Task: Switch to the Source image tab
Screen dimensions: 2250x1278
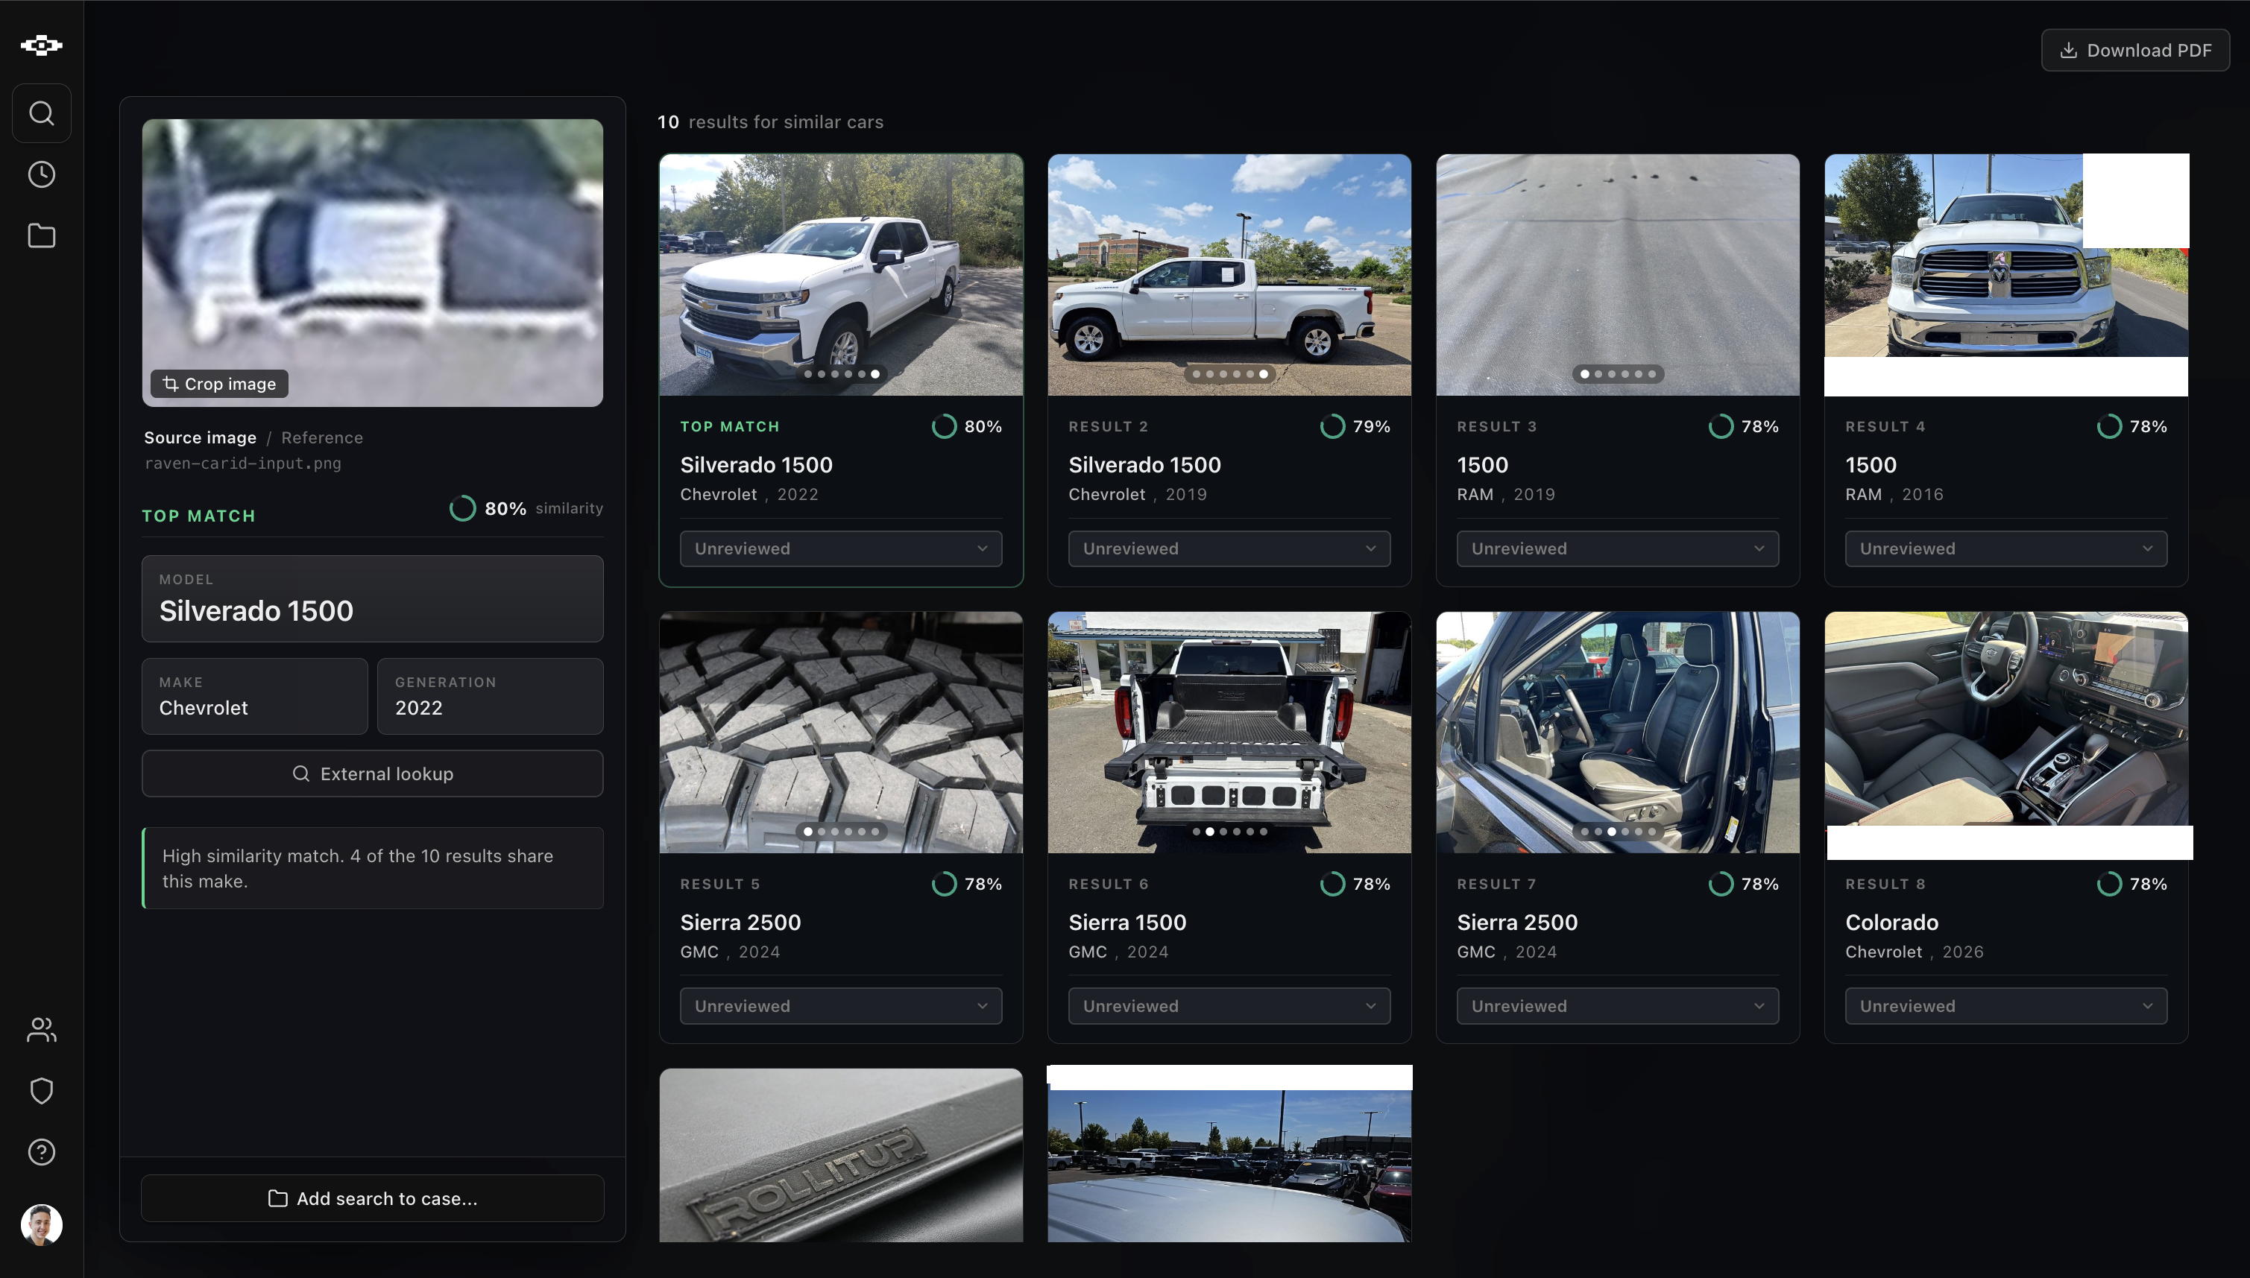Action: [200, 437]
